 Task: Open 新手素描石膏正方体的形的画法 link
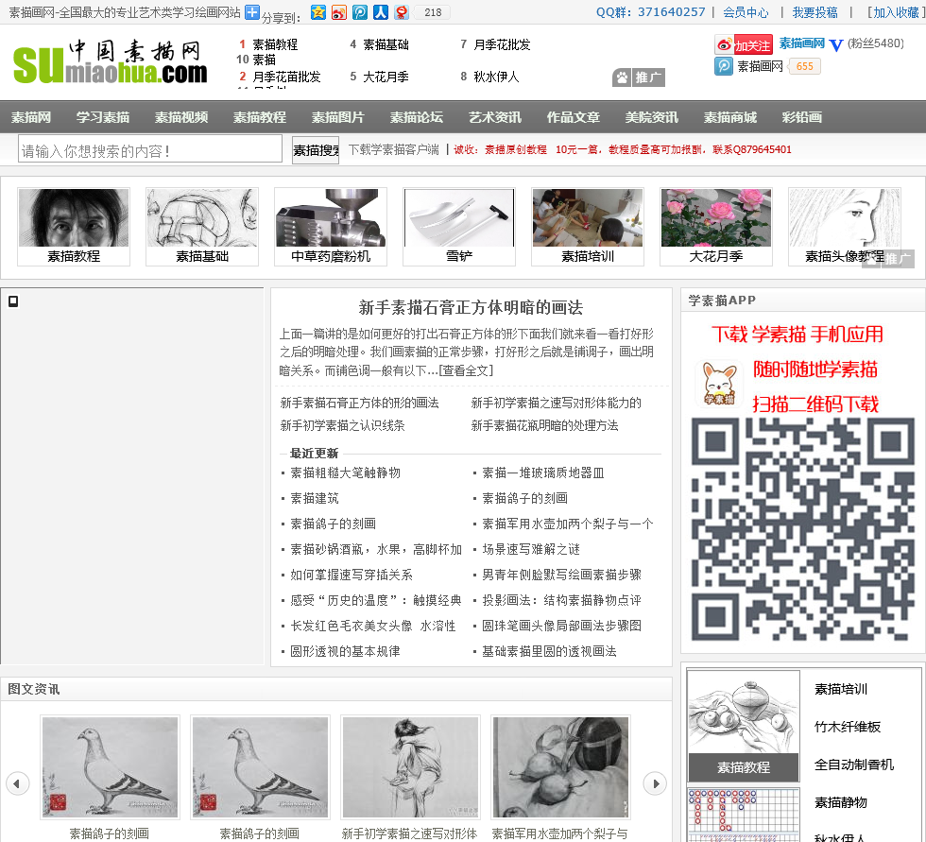click(x=359, y=403)
